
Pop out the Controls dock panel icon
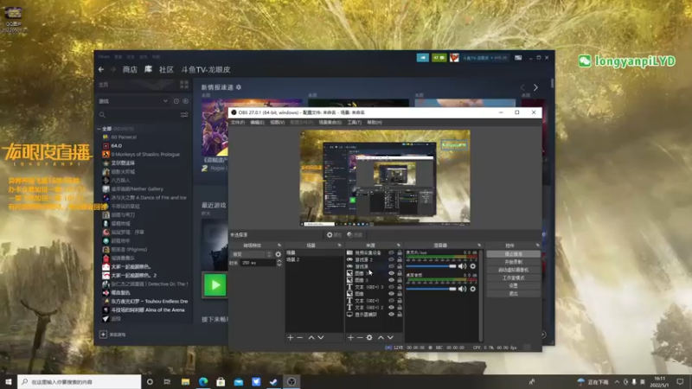537,246
